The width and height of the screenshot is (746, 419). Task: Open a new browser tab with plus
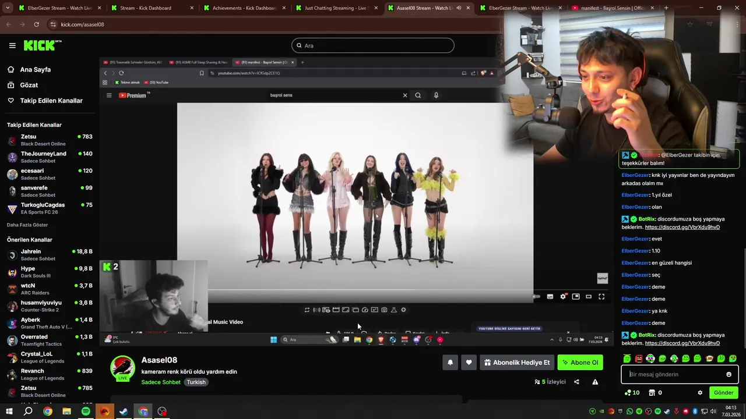tap(666, 8)
